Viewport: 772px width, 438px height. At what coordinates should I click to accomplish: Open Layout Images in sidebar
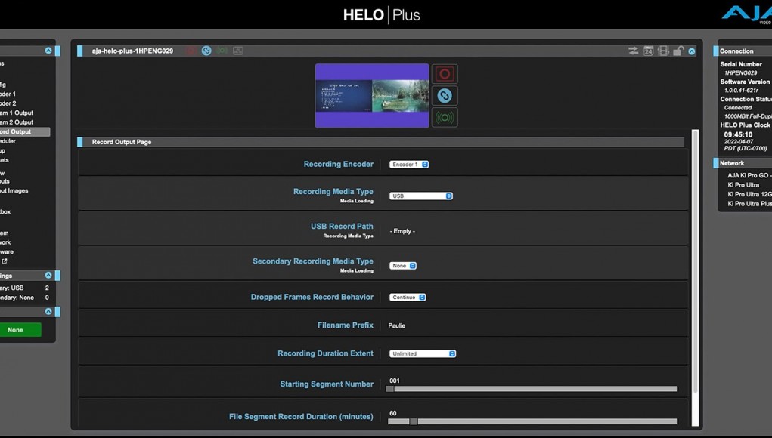point(14,191)
